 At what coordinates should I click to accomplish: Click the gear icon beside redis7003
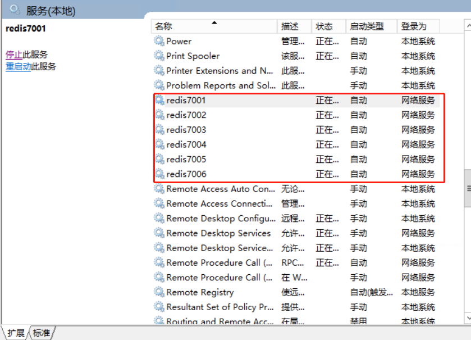pos(159,130)
